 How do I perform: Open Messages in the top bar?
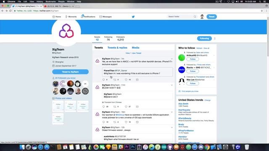pos(105,17)
